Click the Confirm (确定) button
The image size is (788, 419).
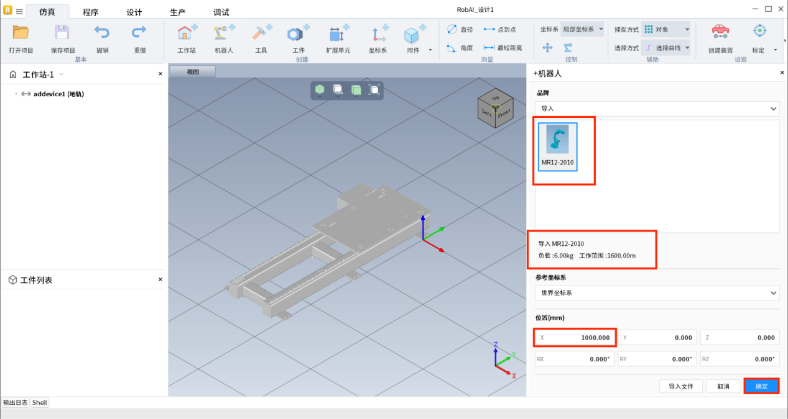pyautogui.click(x=761, y=386)
